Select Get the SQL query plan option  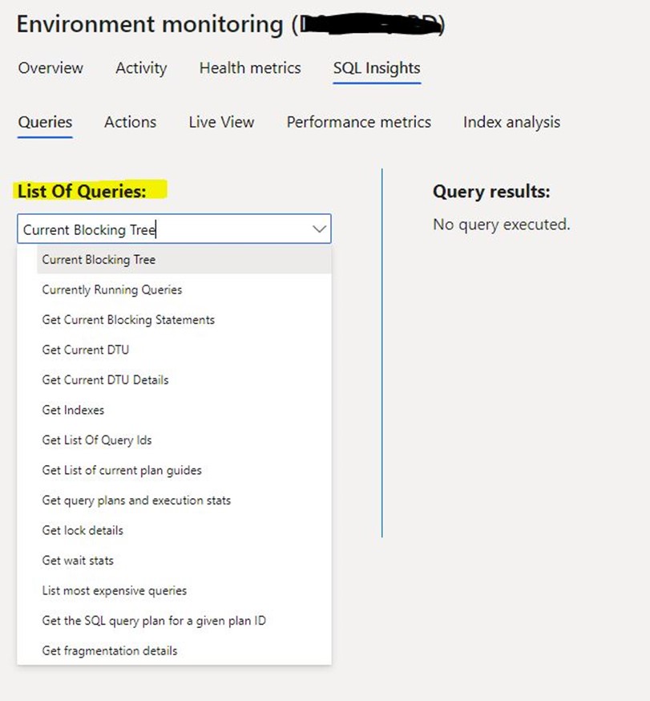[x=184, y=621]
